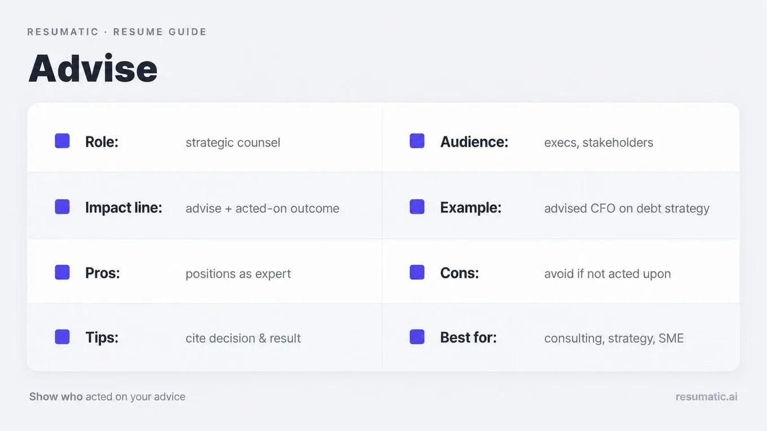
Task: Select the 'Best for:' label
Action: point(469,338)
